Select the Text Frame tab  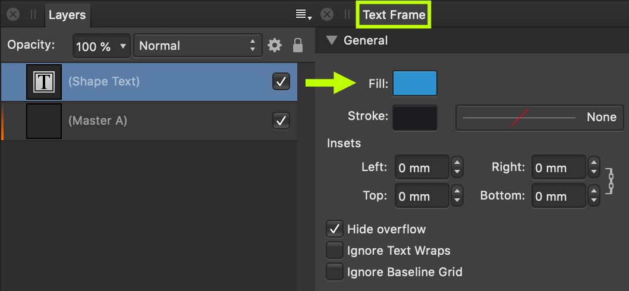point(394,15)
